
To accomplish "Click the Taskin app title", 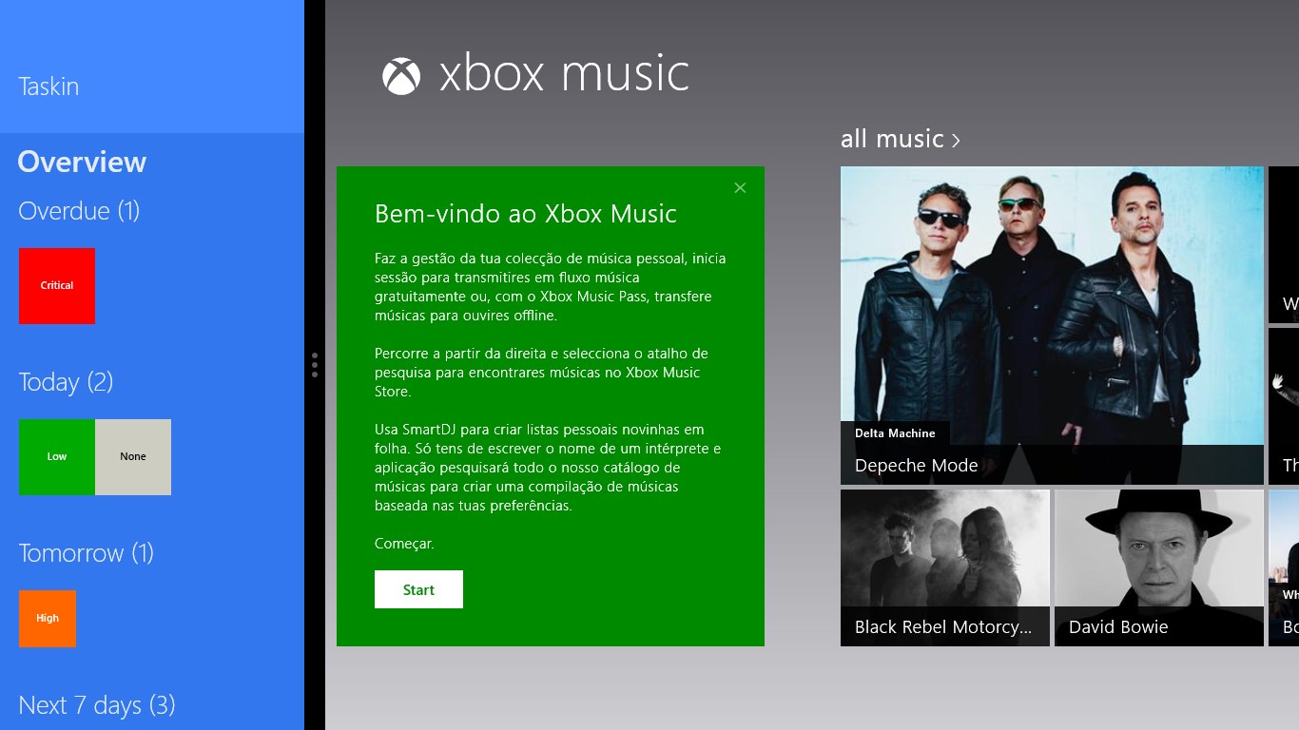I will click(x=48, y=86).
